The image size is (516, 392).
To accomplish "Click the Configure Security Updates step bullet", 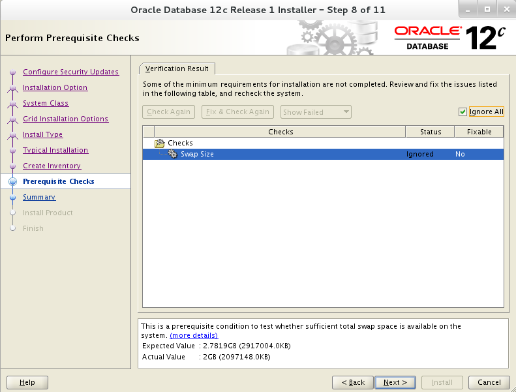I will pyautogui.click(x=13, y=72).
